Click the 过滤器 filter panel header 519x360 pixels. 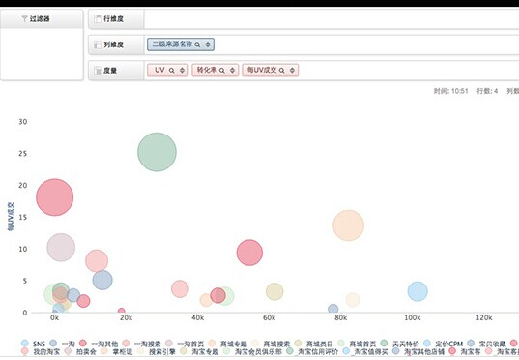[42, 19]
